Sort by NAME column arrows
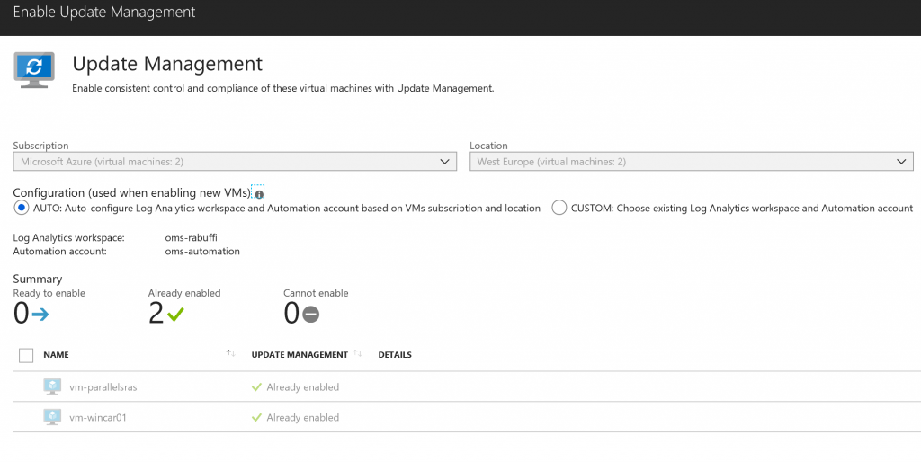This screenshot has height=462, width=921. point(230,354)
